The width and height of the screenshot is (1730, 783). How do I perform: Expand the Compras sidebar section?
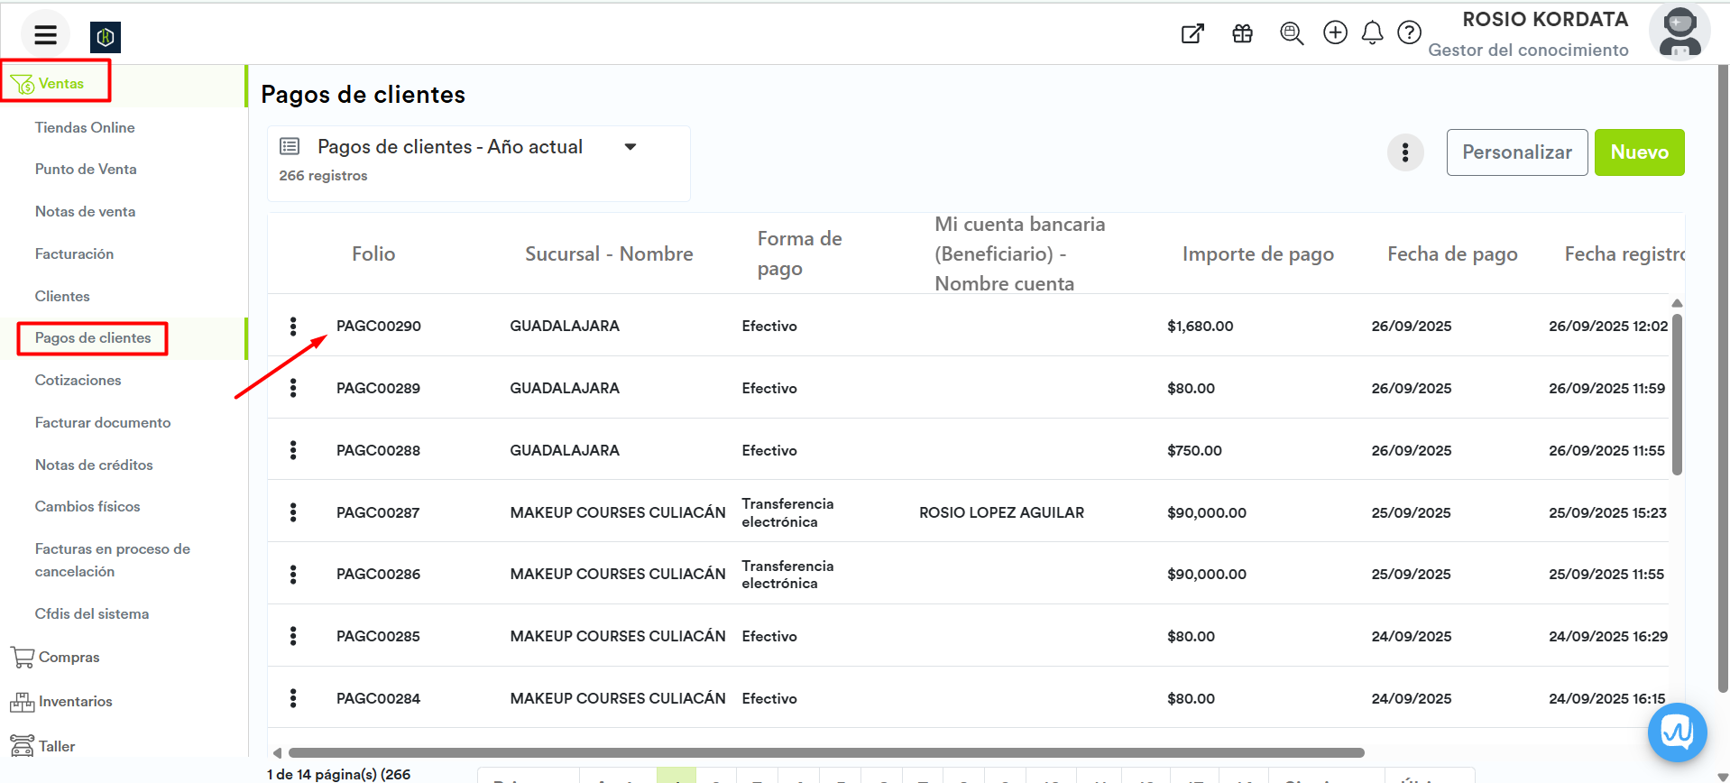(x=69, y=658)
